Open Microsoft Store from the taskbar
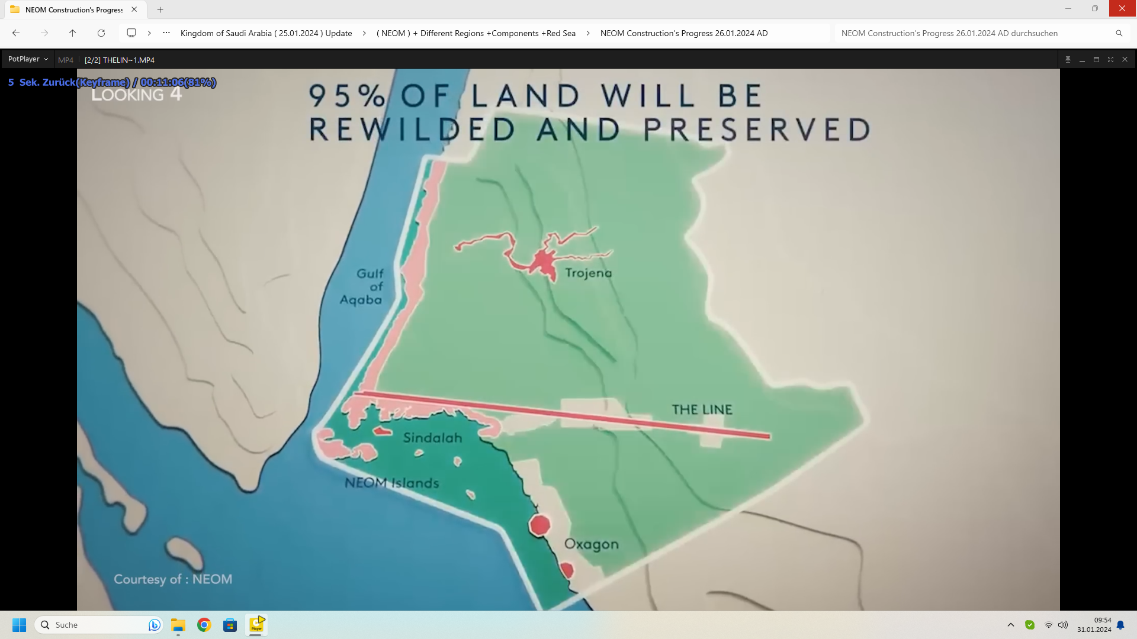The height and width of the screenshot is (639, 1137). tap(230, 625)
